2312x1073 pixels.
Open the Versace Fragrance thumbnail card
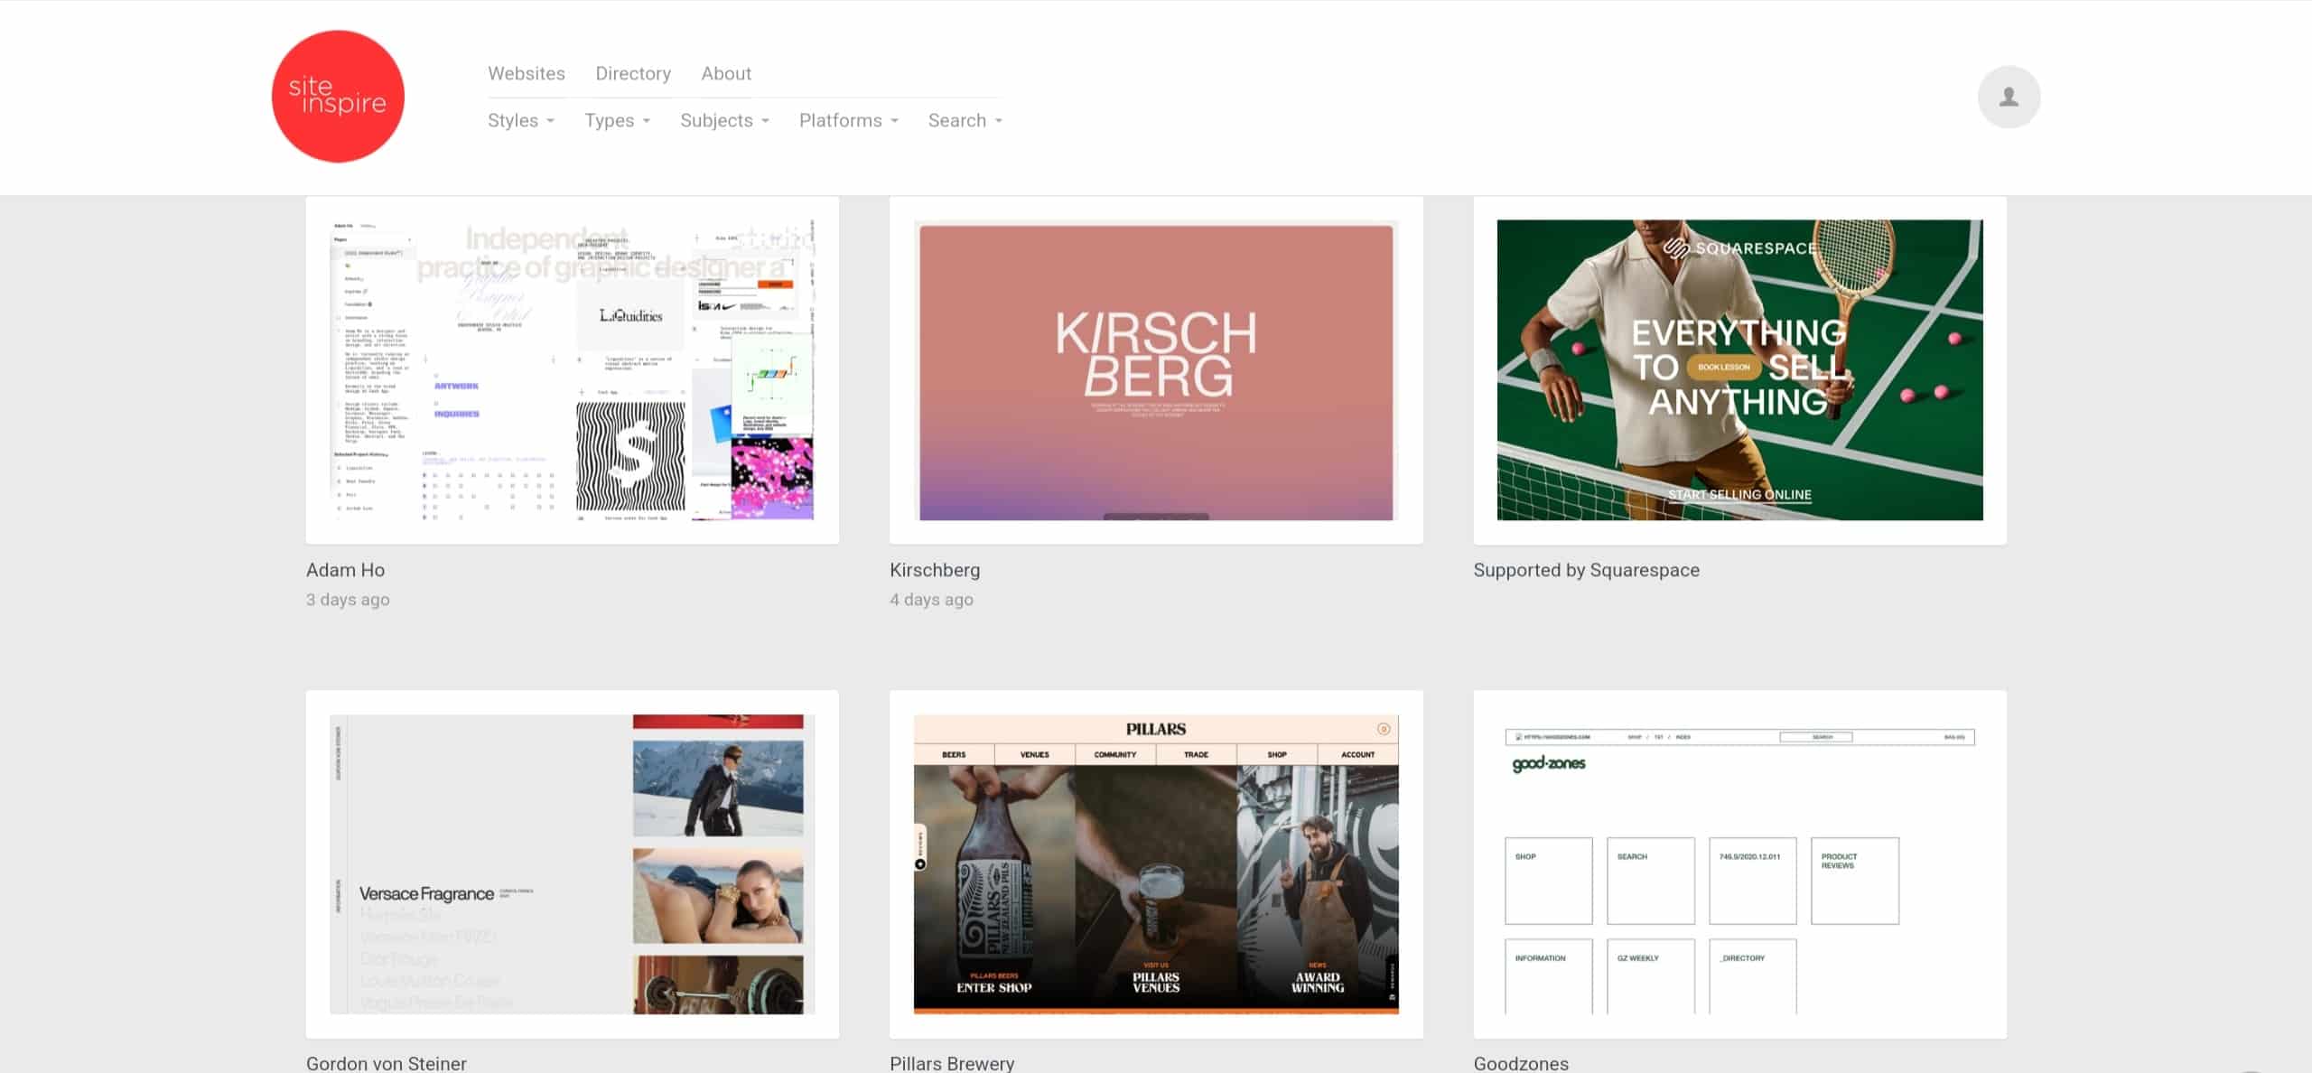pos(573,864)
